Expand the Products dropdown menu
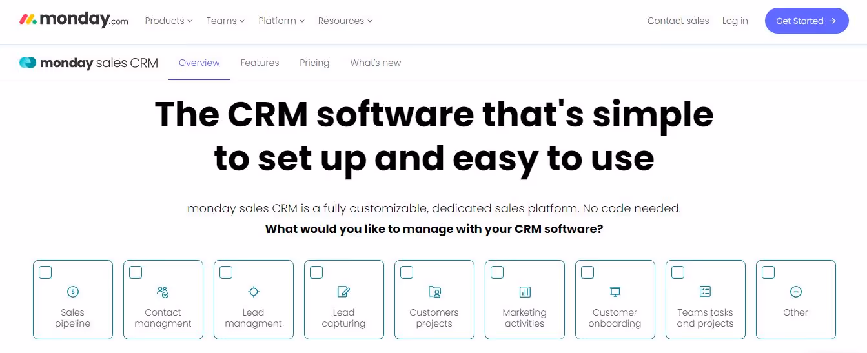 coord(168,21)
